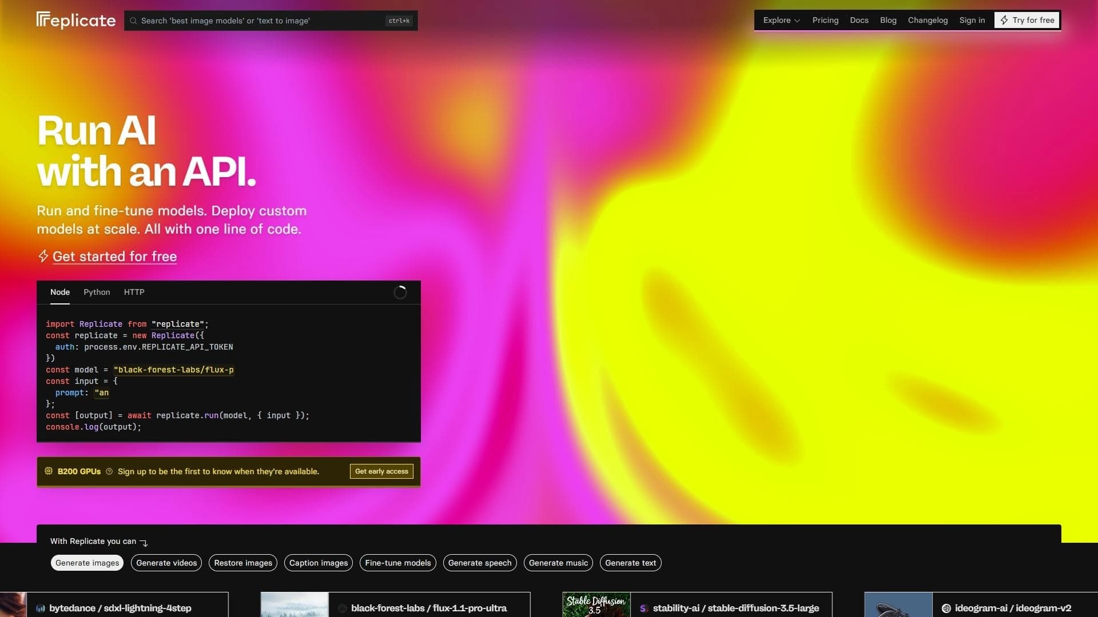
Task: Click the ideogram-ai avatar icon
Action: tap(946, 608)
